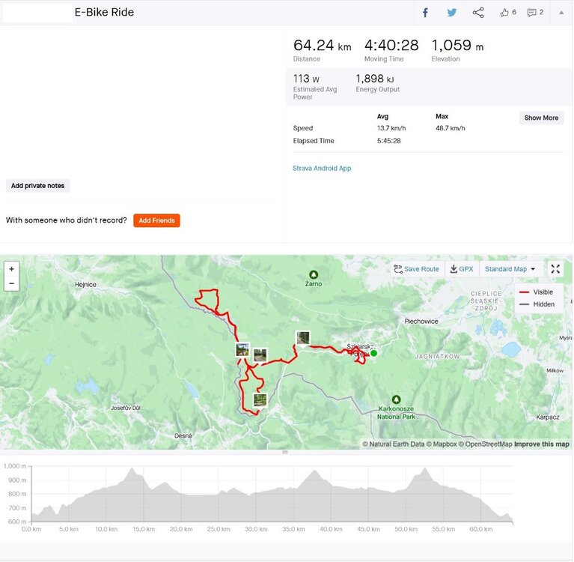Screen dimensions: 574x562
Task: Click the Karkonosze National Park marker
Action: 396,400
